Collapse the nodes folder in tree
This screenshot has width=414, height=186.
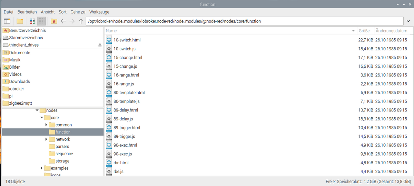(x=37, y=110)
